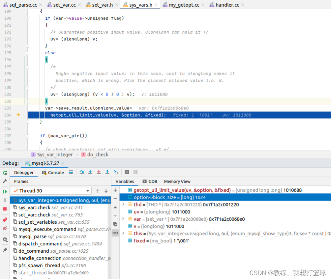Open Memory View panel

177,181
